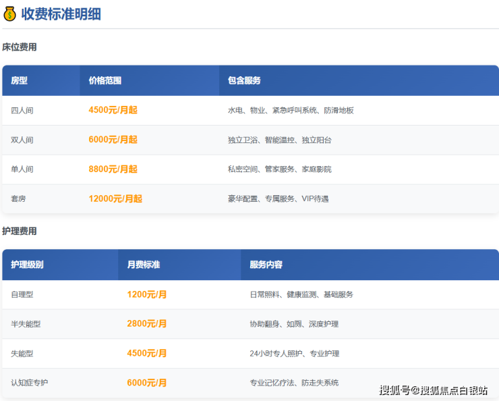Screen dimensions: 499x401
Task: Select the 自理型 care level row
Action: click(x=22, y=294)
